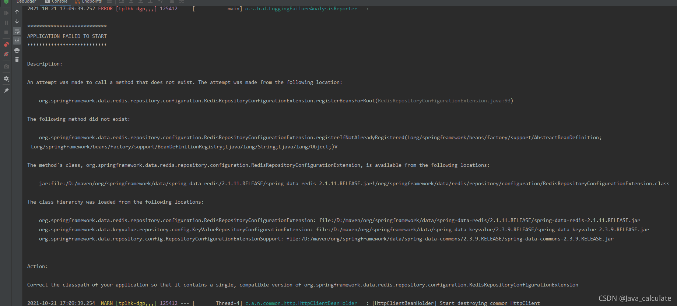Toggle Mute Breakpoints slashed icon
Image resolution: width=677 pixels, height=306 pixels.
tap(6, 54)
